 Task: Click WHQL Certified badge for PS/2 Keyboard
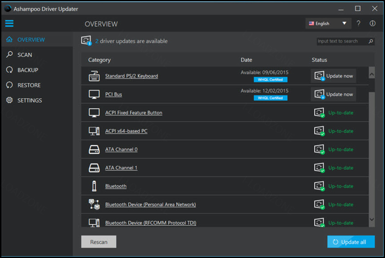[270, 80]
